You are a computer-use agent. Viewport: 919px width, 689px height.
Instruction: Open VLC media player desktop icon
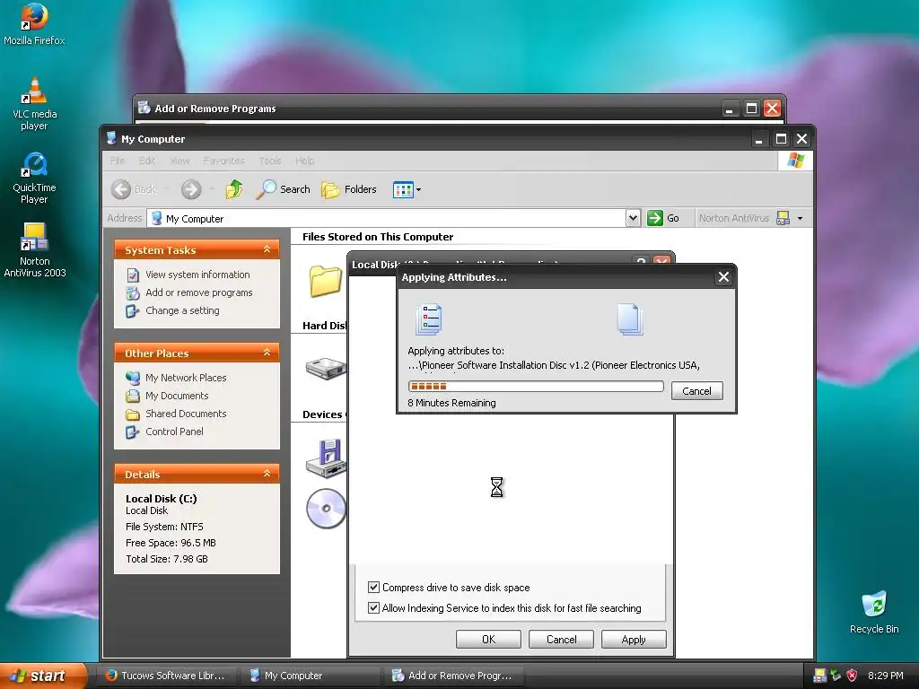34,104
